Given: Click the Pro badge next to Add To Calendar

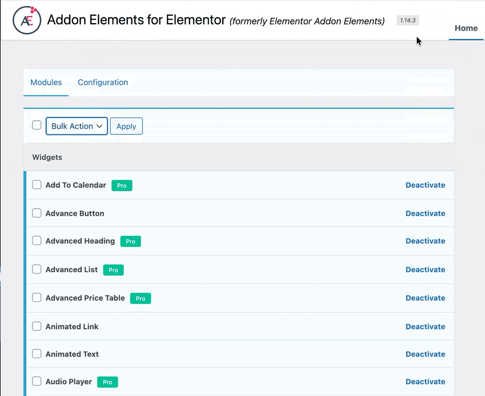Looking at the screenshot, I should pyautogui.click(x=122, y=185).
